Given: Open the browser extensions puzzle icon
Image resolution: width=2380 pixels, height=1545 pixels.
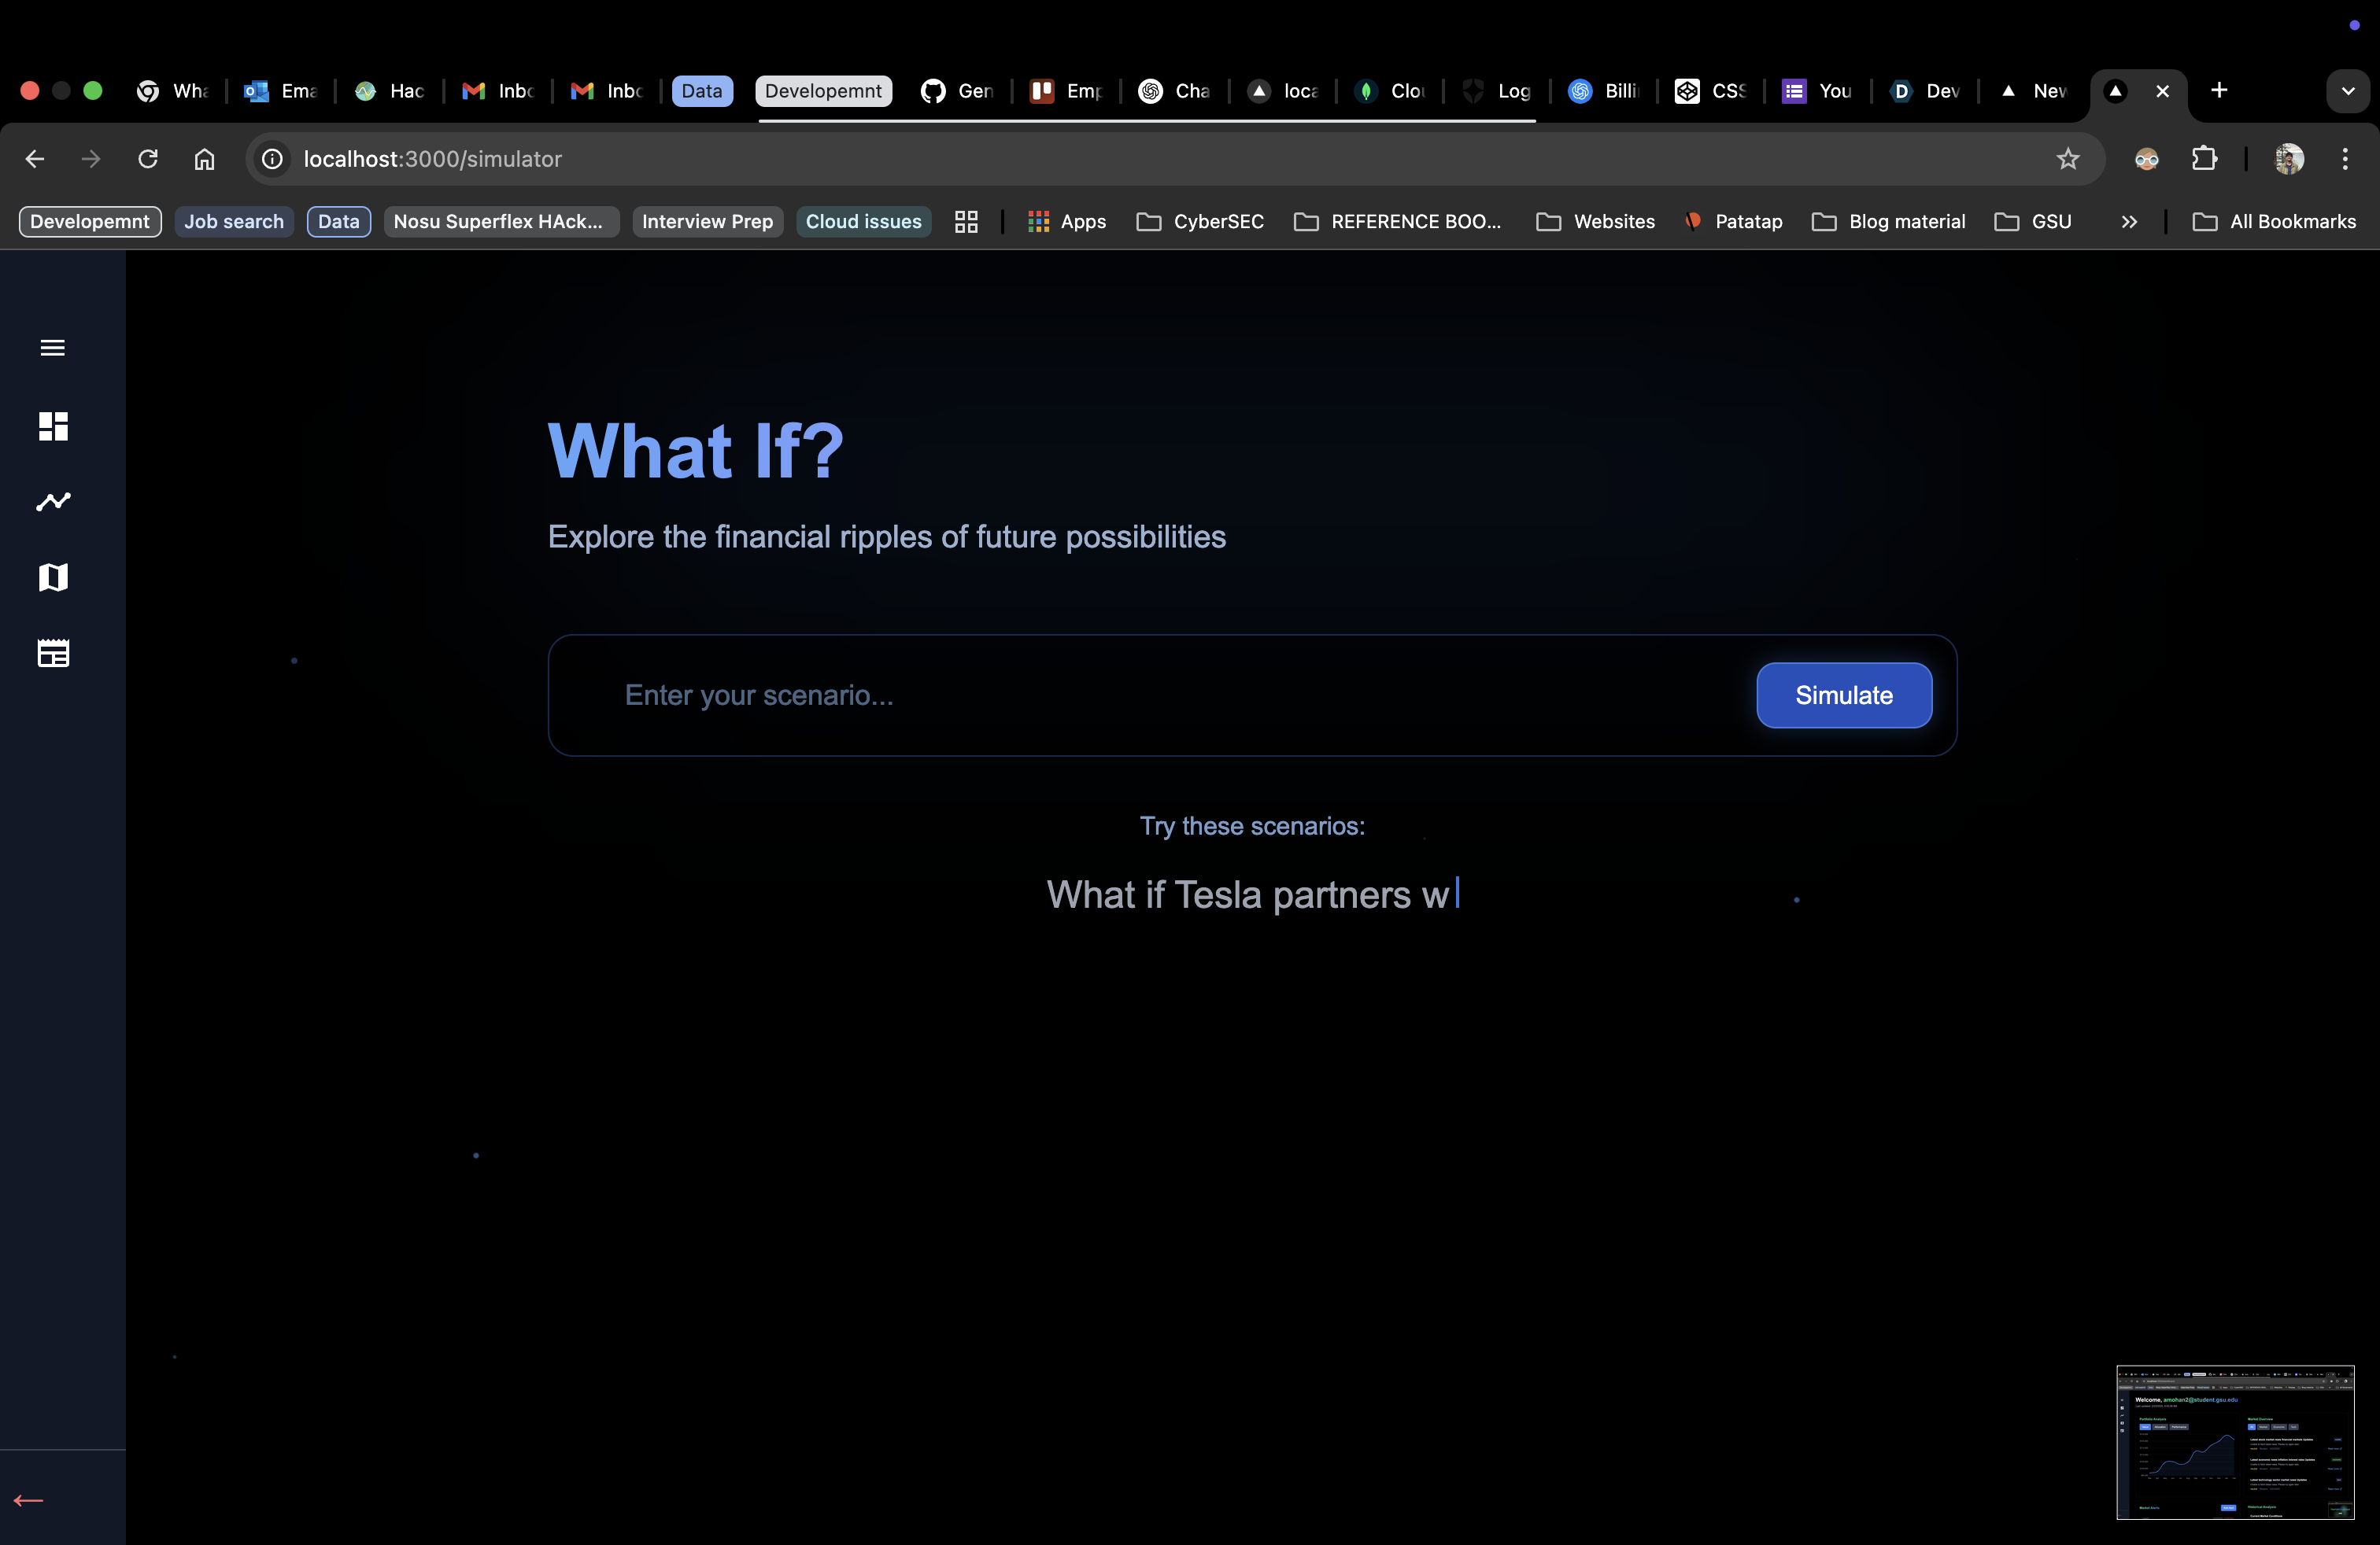Looking at the screenshot, I should point(2203,159).
